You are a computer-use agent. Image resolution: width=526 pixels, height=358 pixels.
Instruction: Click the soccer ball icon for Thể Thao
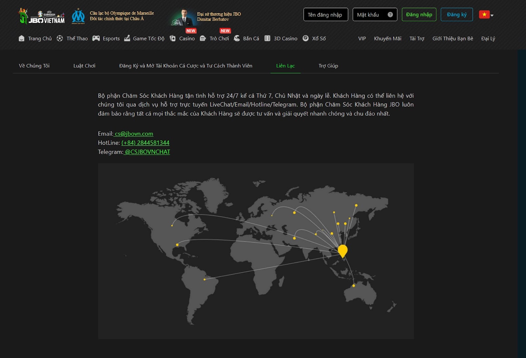60,38
